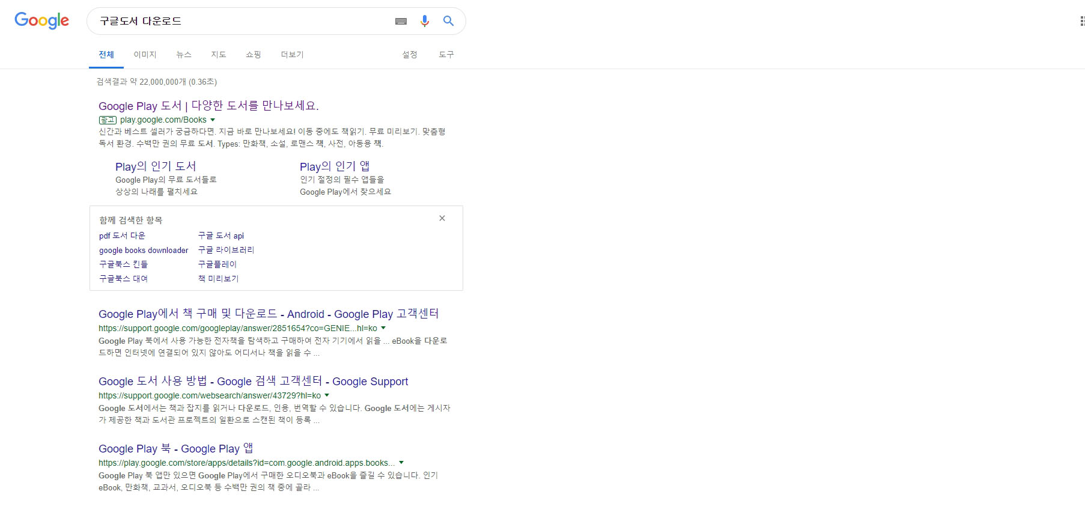Click into the search input field
The height and width of the screenshot is (506, 1085).
[240, 21]
